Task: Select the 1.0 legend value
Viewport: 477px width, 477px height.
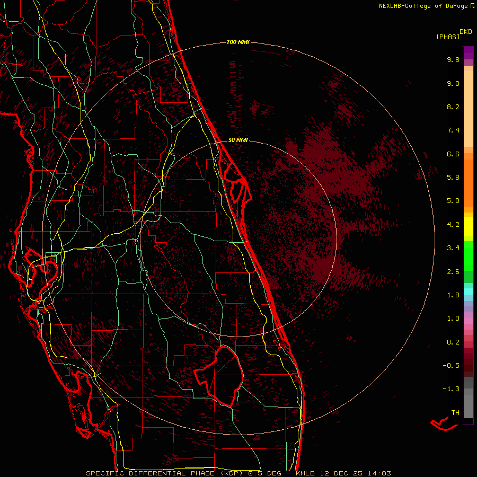Action: tap(453, 319)
